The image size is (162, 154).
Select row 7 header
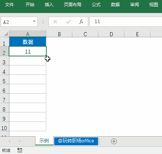pos(4,98)
